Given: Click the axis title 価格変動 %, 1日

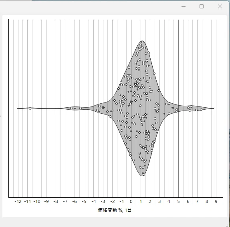Looking at the screenshot, I should [115, 210].
